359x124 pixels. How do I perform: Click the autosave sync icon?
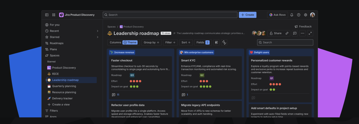pyautogui.click(x=224, y=42)
